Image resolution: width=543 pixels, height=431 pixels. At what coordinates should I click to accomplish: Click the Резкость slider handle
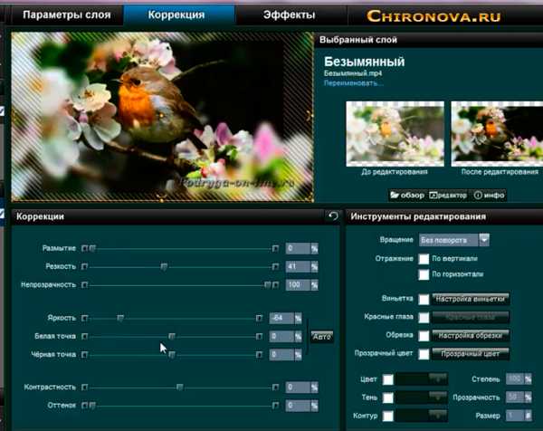pyautogui.click(x=164, y=267)
